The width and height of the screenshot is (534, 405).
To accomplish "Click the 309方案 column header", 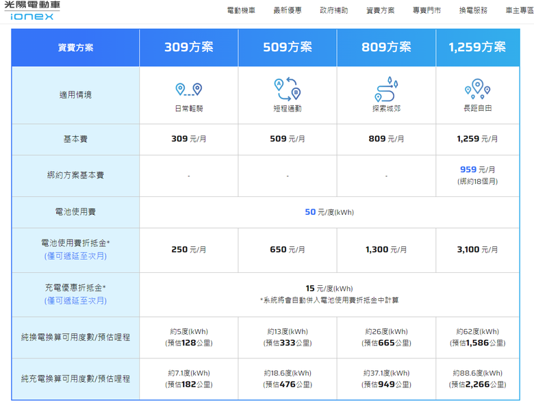I will [x=189, y=47].
